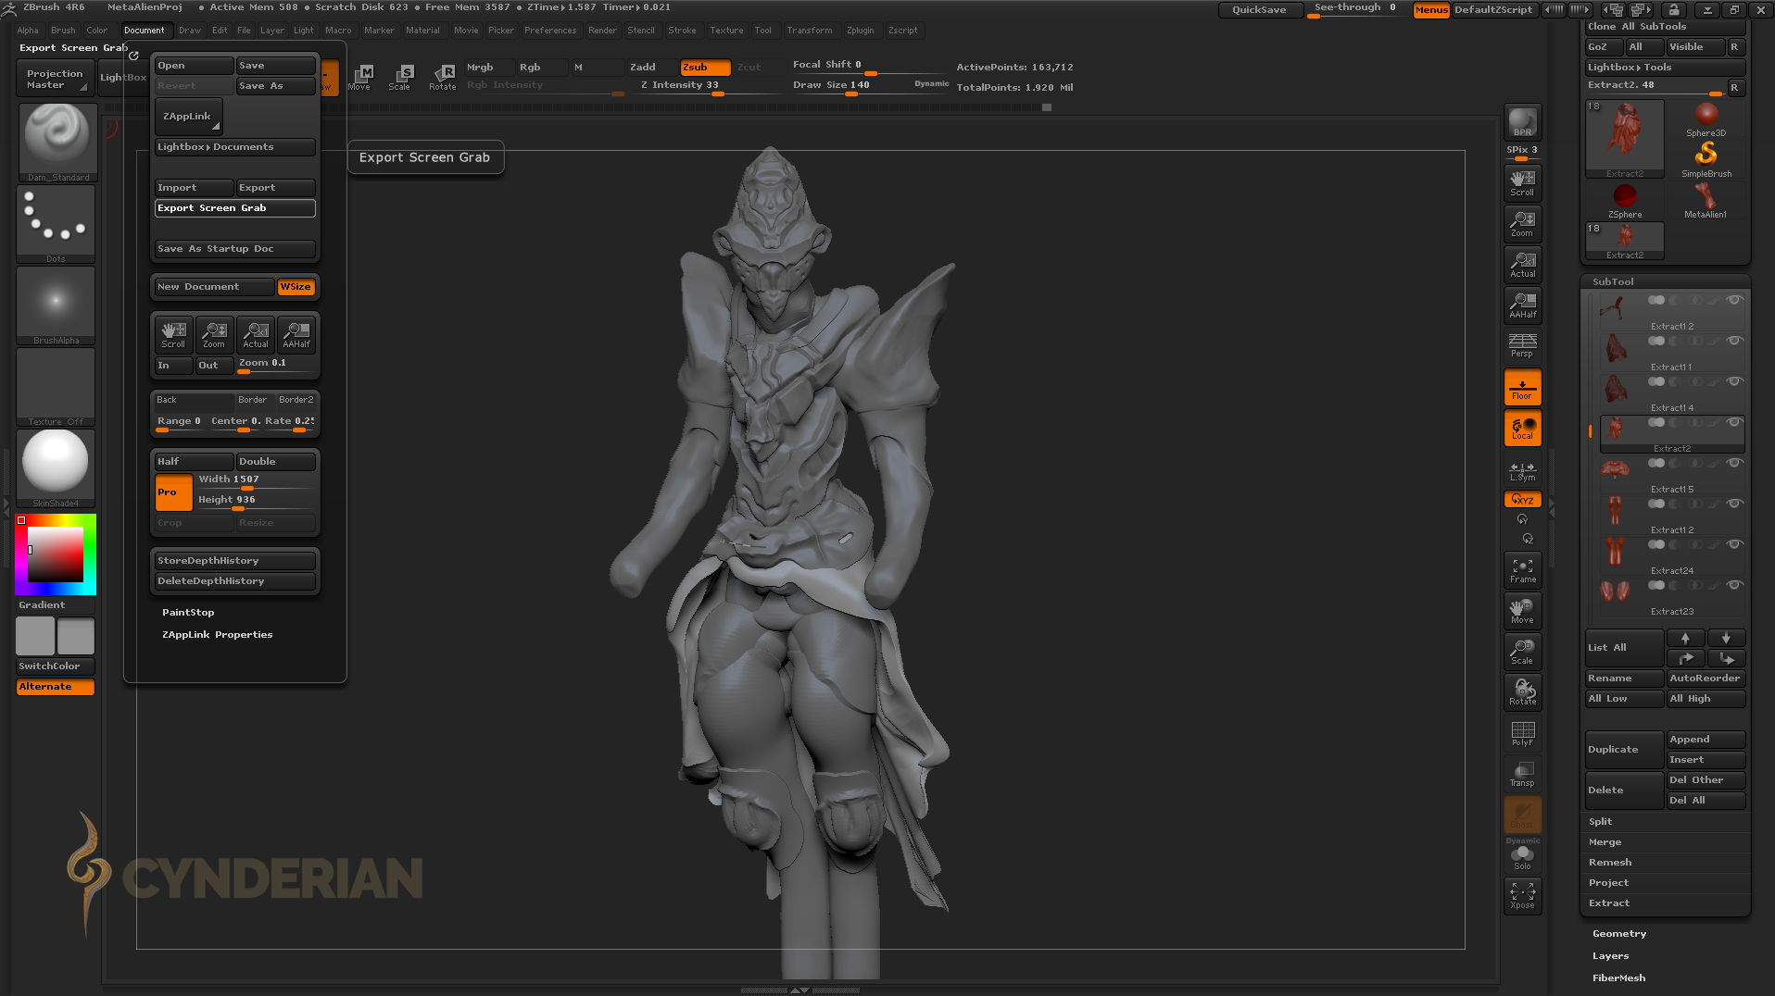Screen dimensions: 1775x996
Task: Open the BrushAlpha selector
Action: coord(57,305)
